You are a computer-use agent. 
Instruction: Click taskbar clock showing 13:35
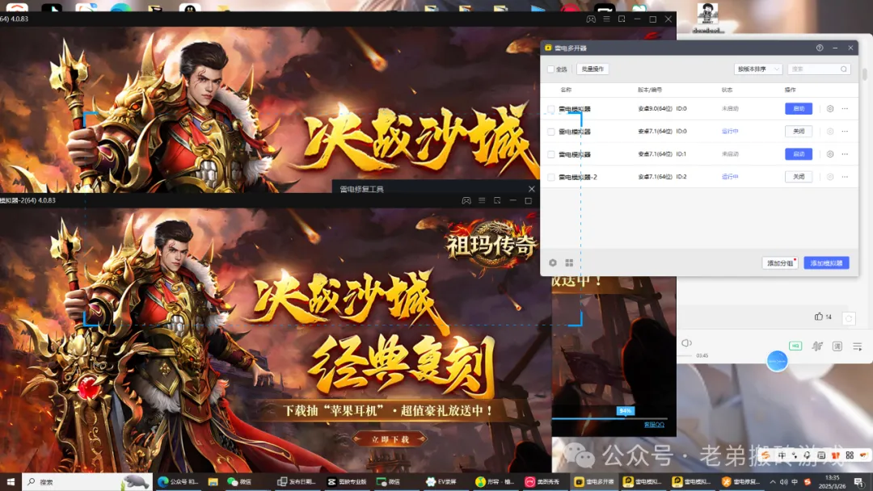point(833,481)
